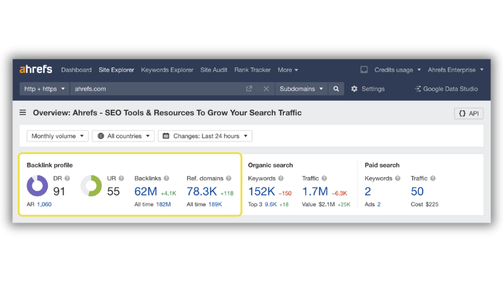Click the All time 189K domains link
The image size is (503, 282).
coord(215,204)
